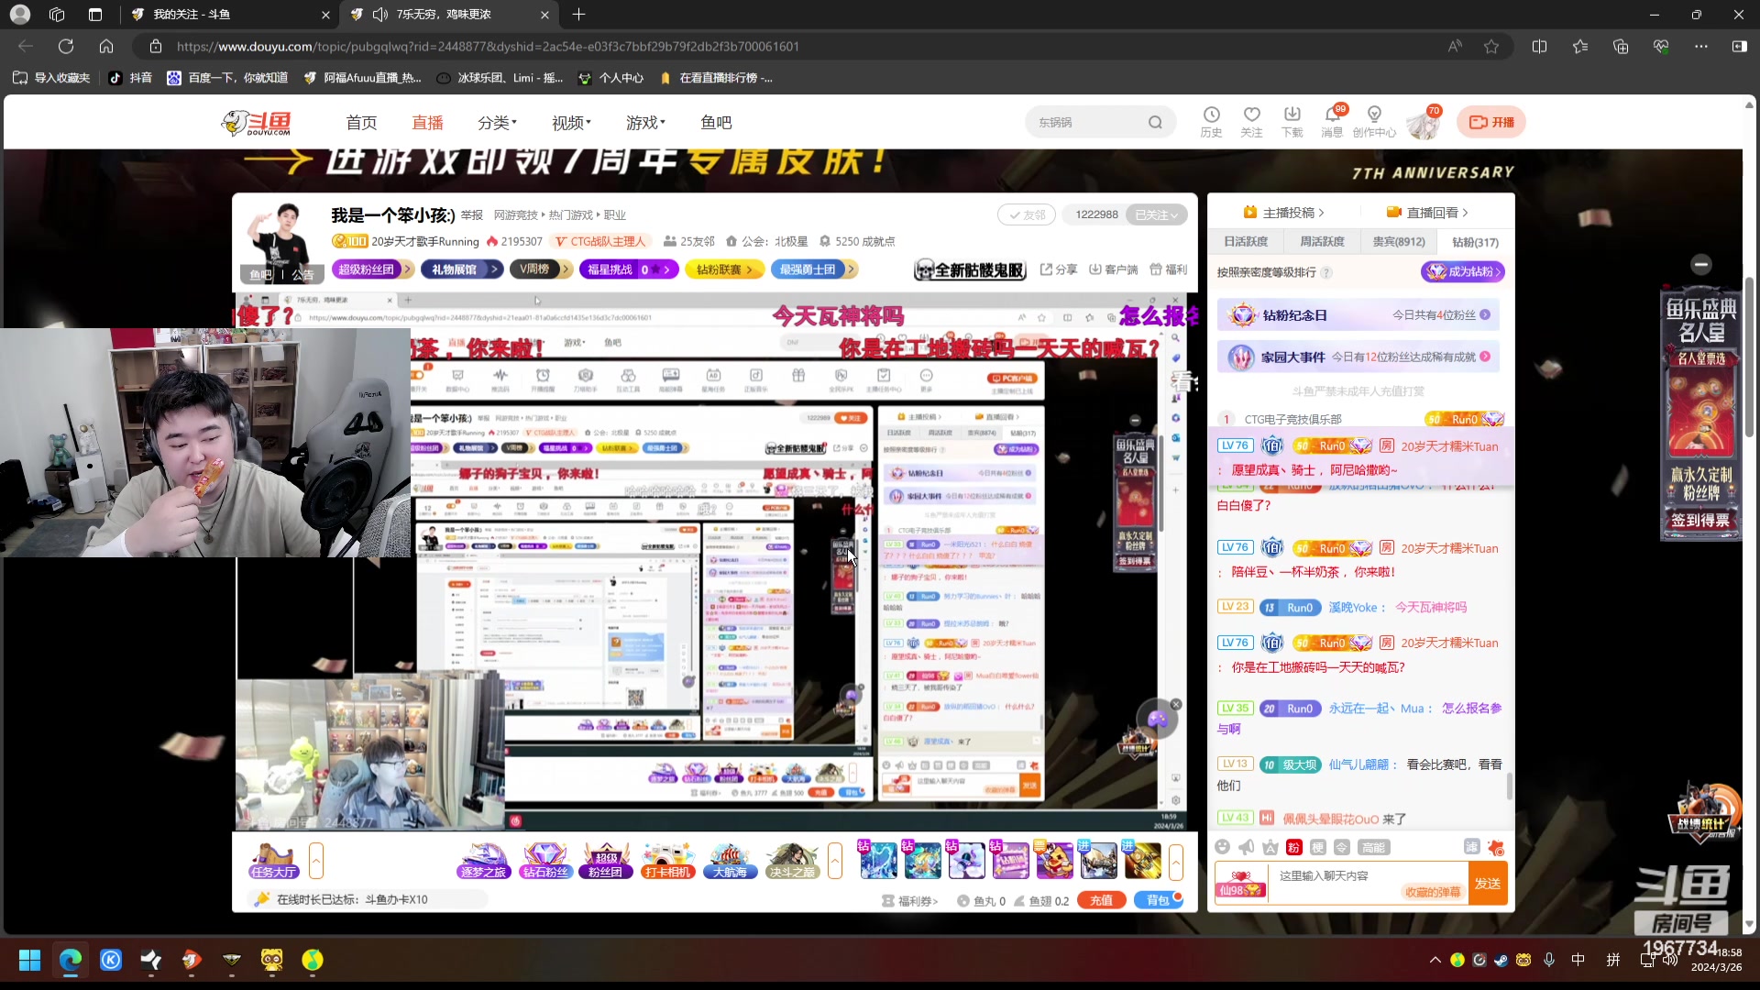The height and width of the screenshot is (990, 1760).
Task: Click the 充值 recharge button
Action: tap(1101, 900)
